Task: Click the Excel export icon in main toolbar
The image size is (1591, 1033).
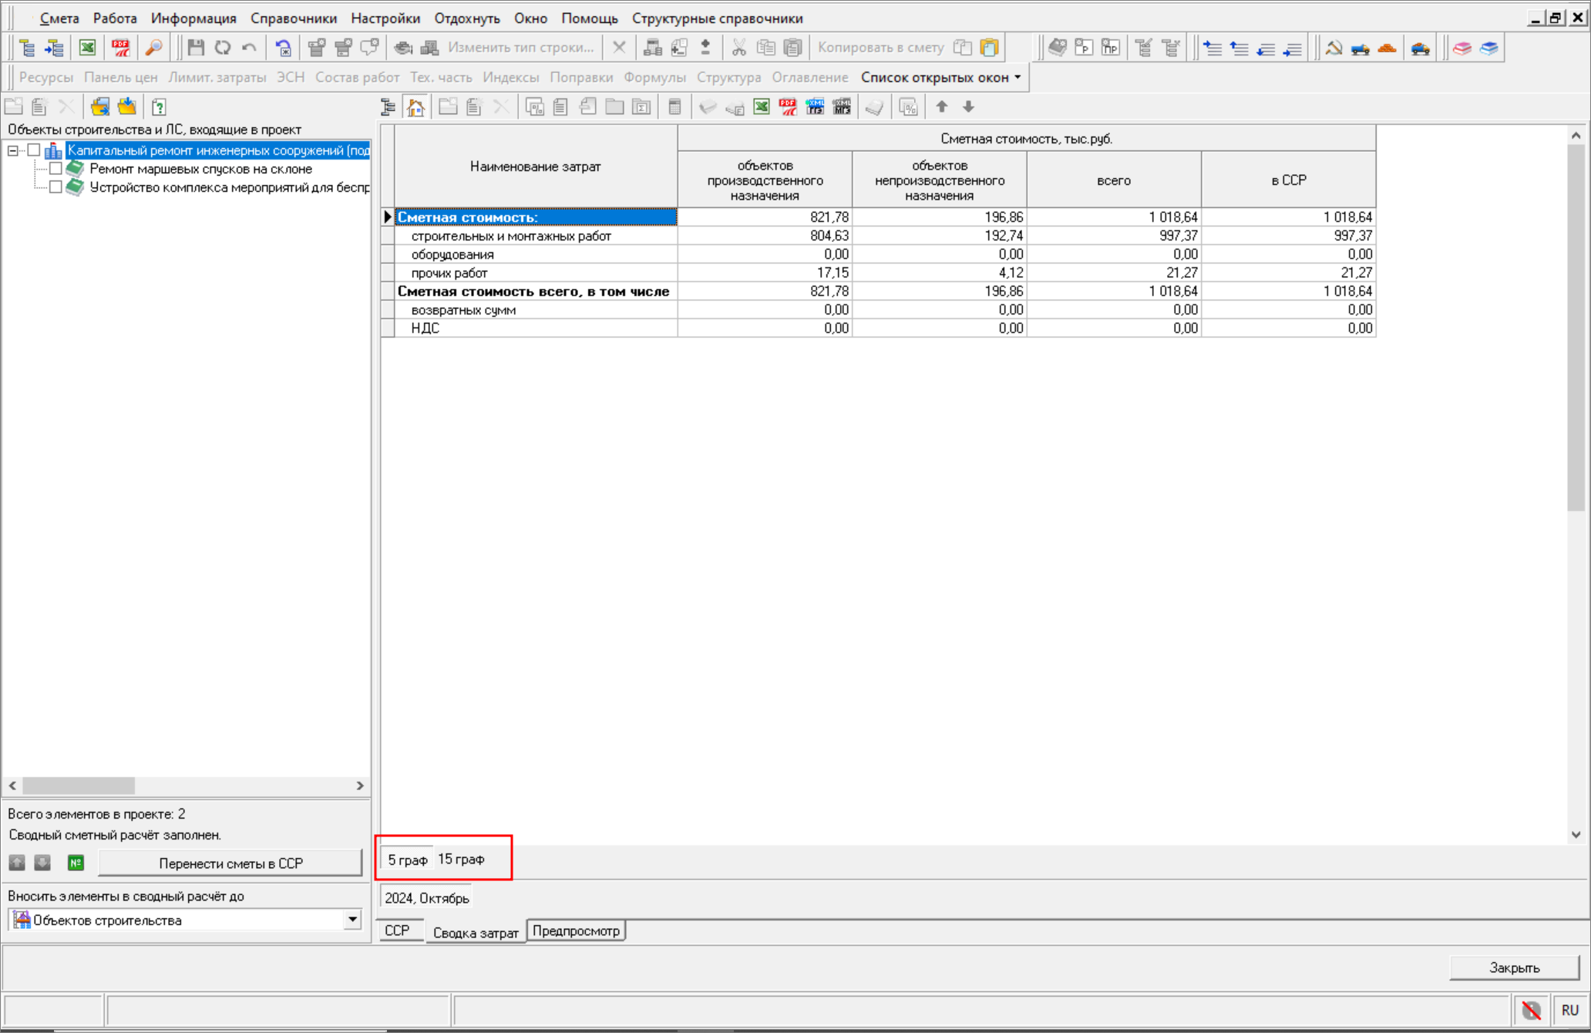Action: point(87,48)
